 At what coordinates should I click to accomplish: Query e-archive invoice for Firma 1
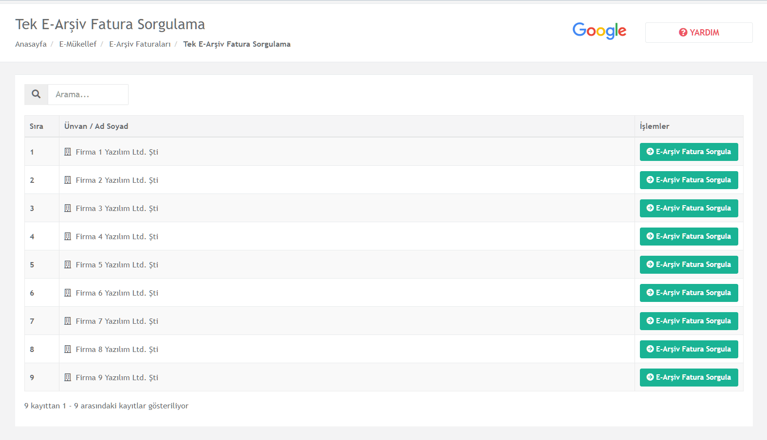pyautogui.click(x=689, y=152)
